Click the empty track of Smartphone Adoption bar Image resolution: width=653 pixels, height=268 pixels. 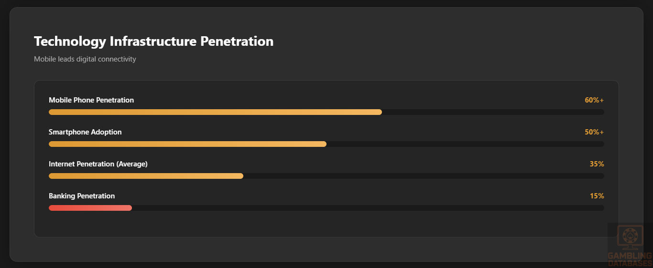point(465,144)
